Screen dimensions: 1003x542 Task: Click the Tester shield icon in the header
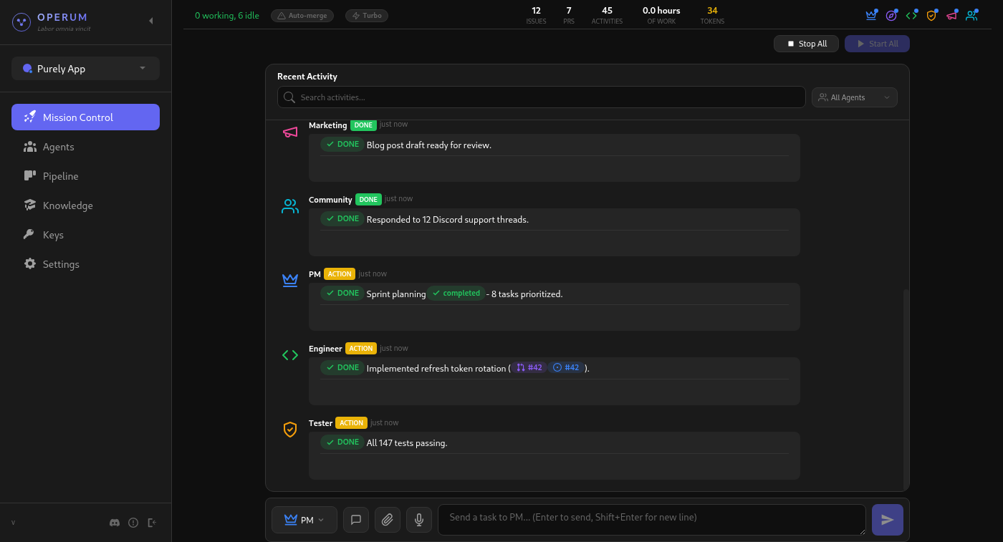(931, 14)
